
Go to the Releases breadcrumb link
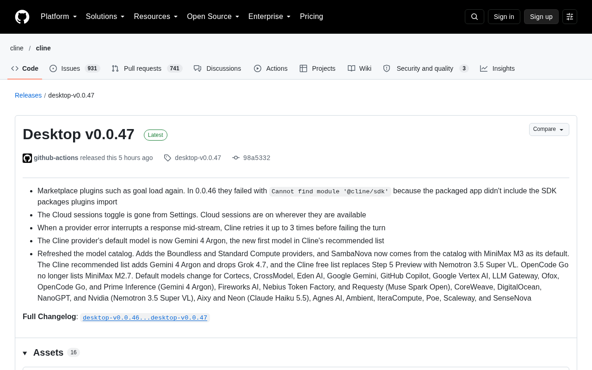[x=28, y=95]
